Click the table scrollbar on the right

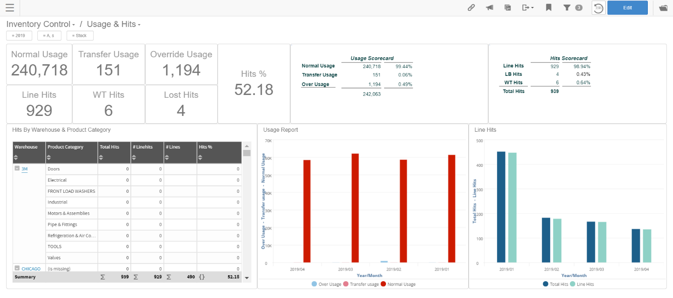coord(248,154)
